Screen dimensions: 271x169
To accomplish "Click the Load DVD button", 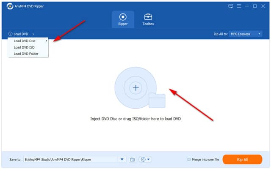I will click(x=21, y=34).
